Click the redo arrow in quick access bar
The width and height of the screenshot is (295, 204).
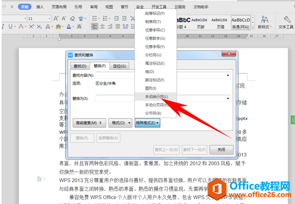point(4,7)
